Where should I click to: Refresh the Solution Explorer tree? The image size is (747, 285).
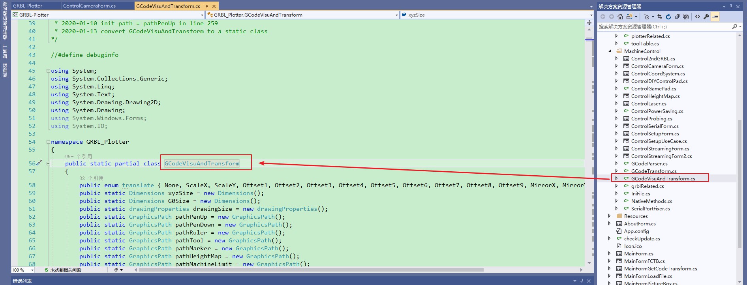click(668, 17)
